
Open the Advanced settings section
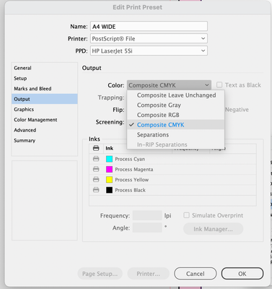click(x=45, y=130)
